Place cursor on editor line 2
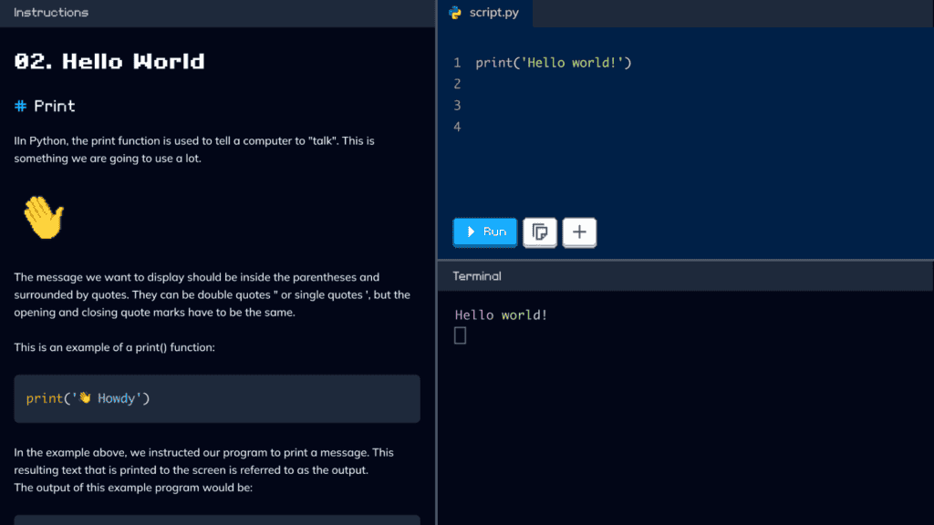Viewport: 934px width, 525px height. (685, 84)
